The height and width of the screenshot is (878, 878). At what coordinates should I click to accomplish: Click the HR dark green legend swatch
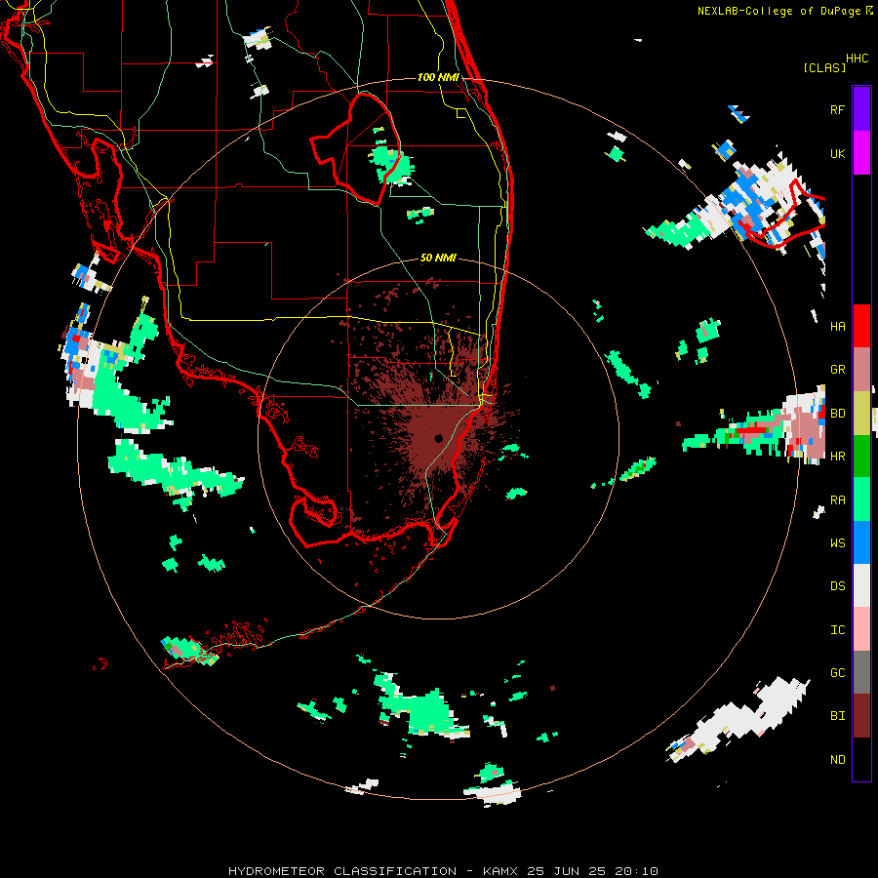[x=861, y=457]
